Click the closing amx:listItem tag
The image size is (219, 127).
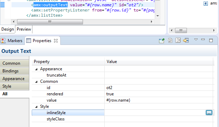(x=44, y=15)
